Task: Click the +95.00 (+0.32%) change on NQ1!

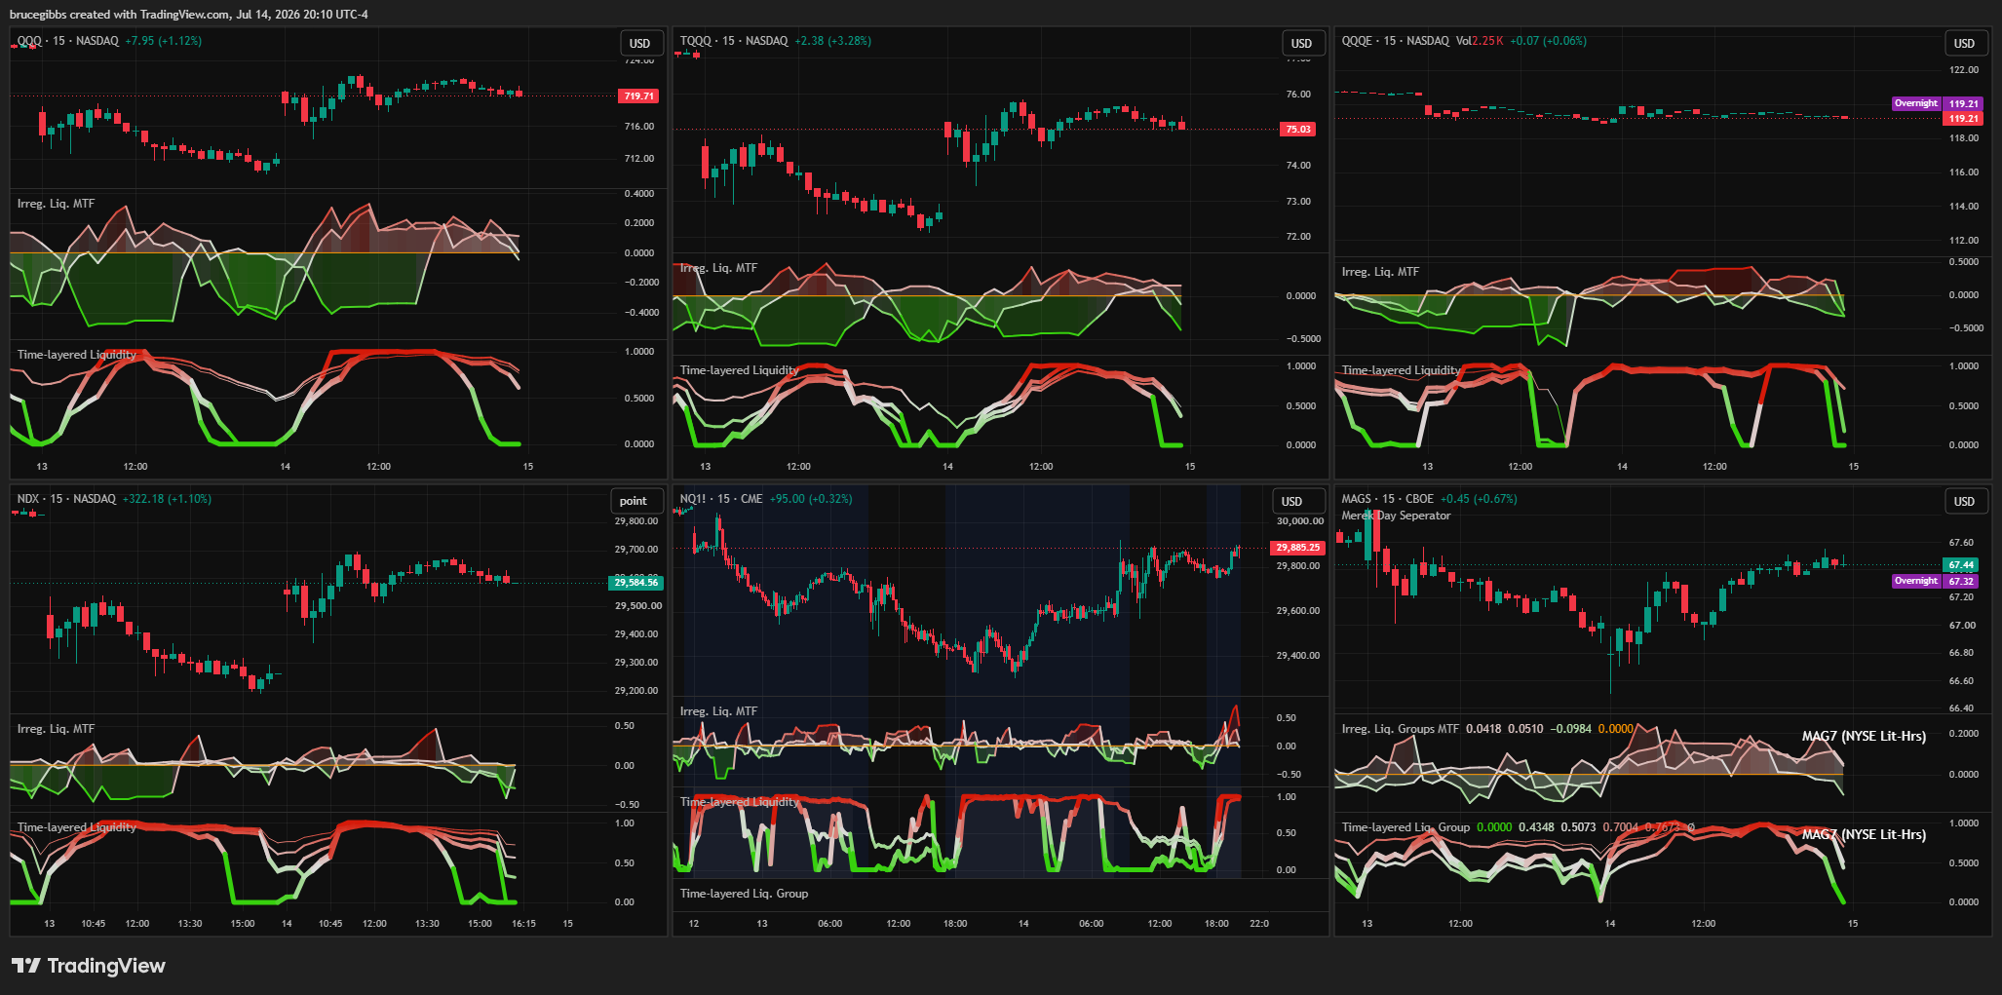Action: 811,499
